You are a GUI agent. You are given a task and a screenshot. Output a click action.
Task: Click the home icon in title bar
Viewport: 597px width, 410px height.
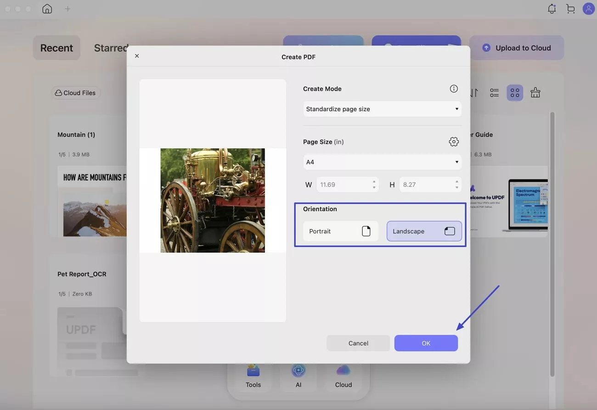point(47,9)
